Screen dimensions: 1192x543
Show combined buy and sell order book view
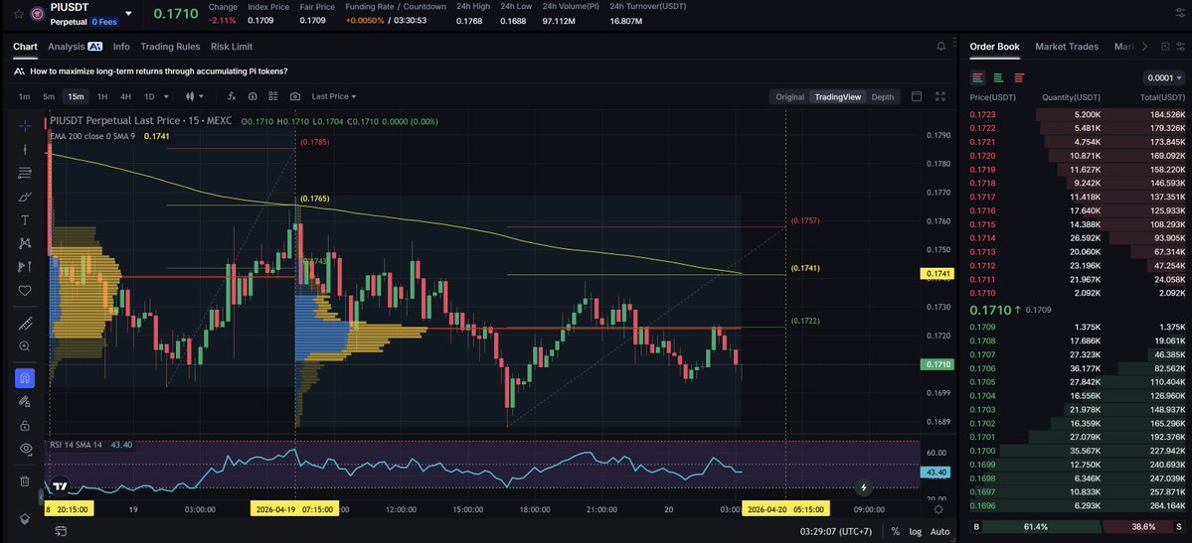tap(977, 77)
